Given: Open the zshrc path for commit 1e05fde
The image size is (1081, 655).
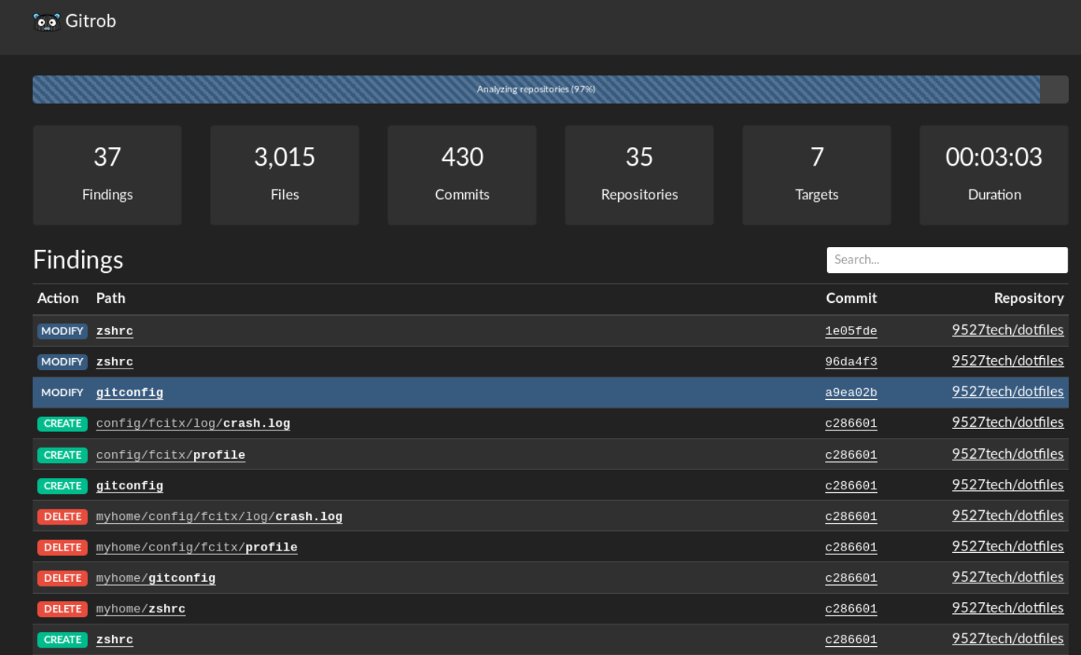Looking at the screenshot, I should point(114,330).
